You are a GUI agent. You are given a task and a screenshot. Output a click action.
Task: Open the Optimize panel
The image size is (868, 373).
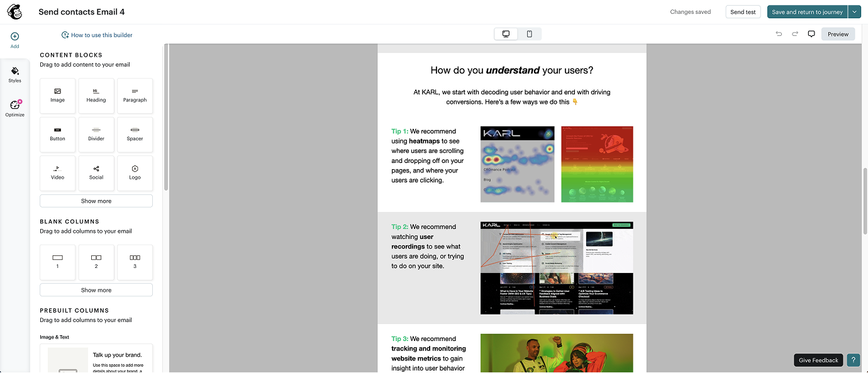14,107
